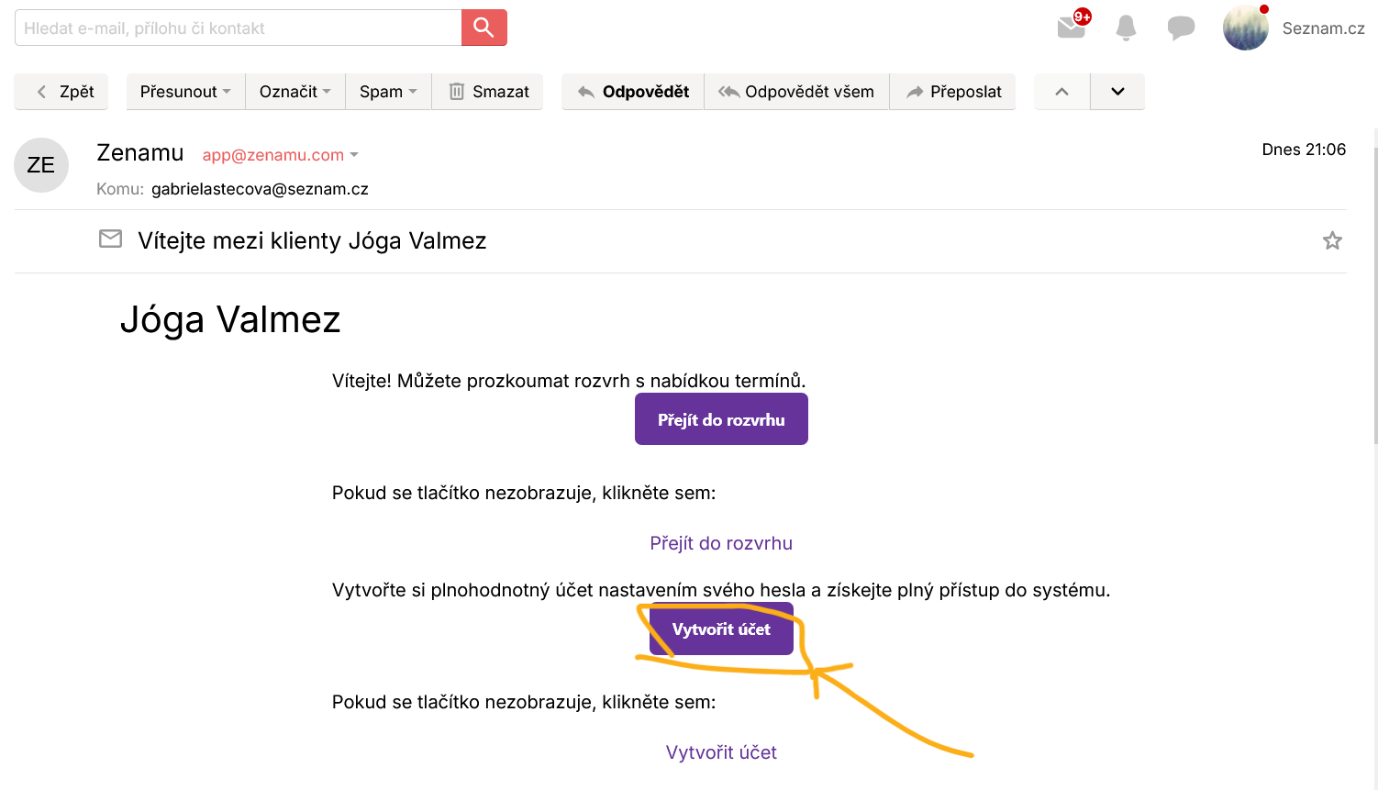Screen dimensions: 1378x790
Task: Go to next email with down arrow
Action: (x=1117, y=92)
